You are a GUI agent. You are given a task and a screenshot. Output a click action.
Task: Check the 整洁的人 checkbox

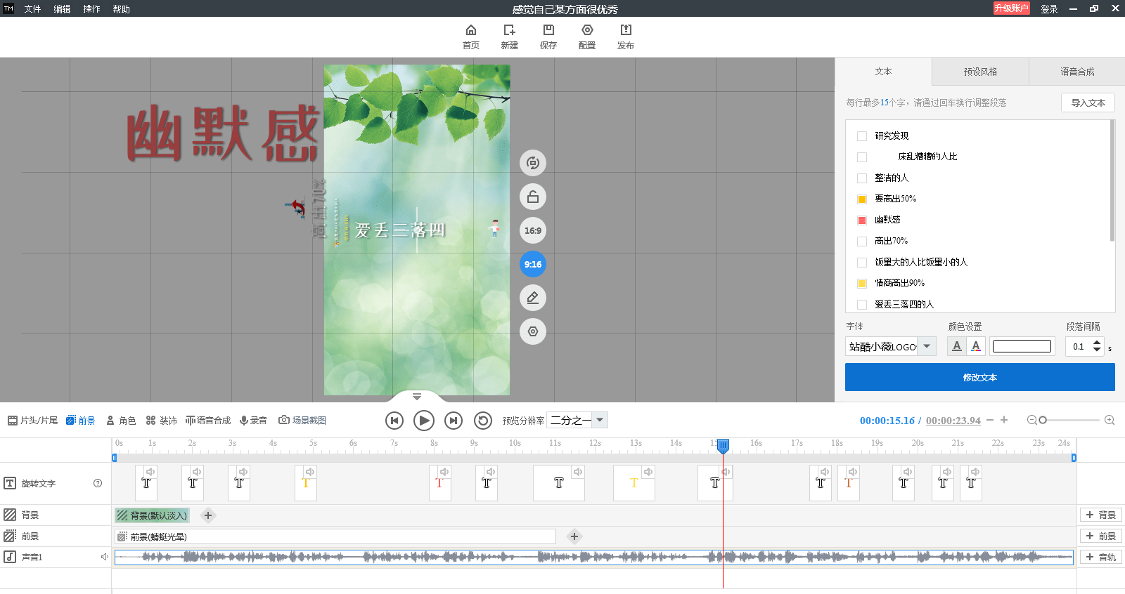[862, 178]
